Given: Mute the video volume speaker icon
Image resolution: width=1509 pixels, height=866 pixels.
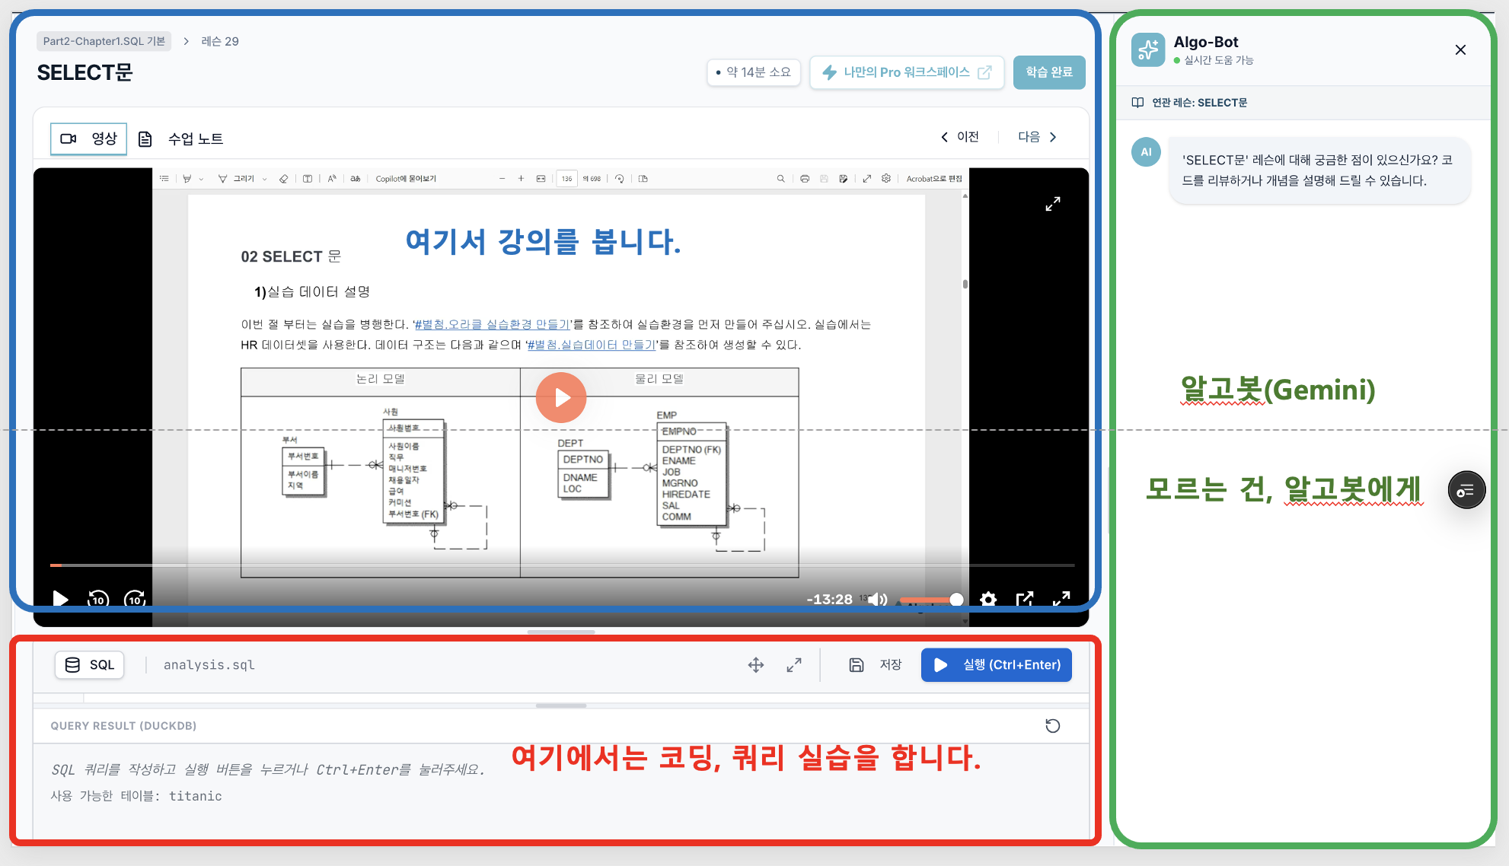Looking at the screenshot, I should [x=876, y=600].
